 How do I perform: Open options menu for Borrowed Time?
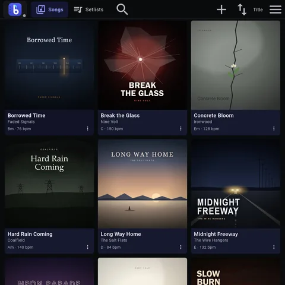point(87,128)
